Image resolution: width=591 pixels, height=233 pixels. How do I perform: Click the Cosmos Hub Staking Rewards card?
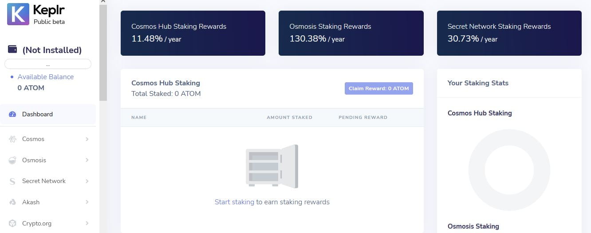tap(193, 33)
